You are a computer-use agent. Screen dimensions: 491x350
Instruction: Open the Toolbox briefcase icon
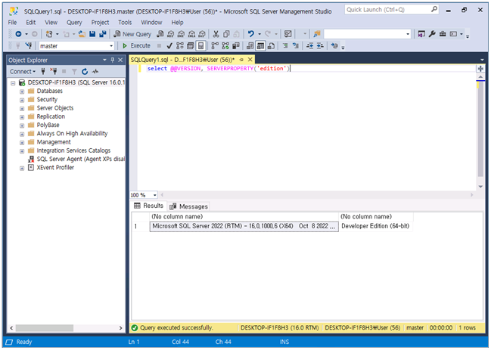click(443, 34)
